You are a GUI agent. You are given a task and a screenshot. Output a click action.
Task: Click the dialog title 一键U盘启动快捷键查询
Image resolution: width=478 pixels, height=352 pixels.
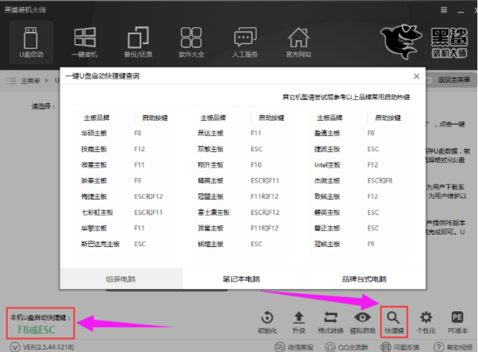[x=103, y=76]
